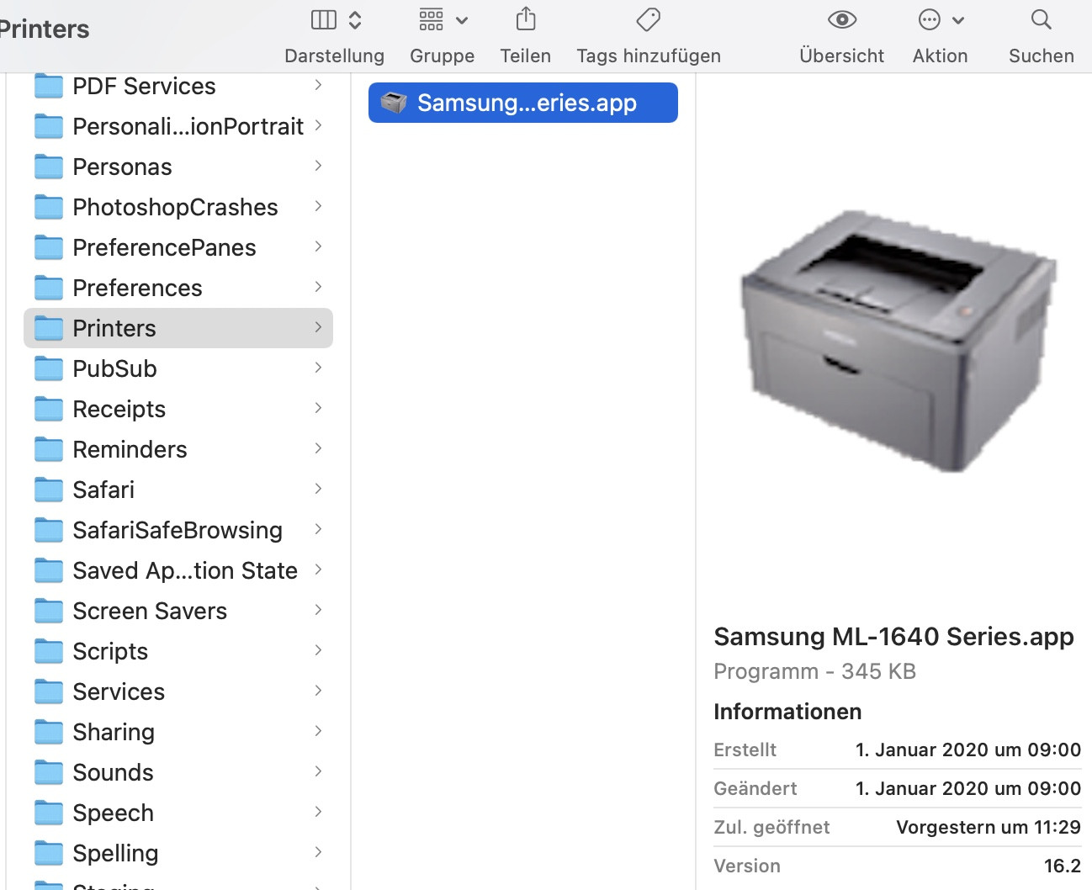Click the PDF Services folder icon
This screenshot has width=1092, height=890.
tap(49, 86)
